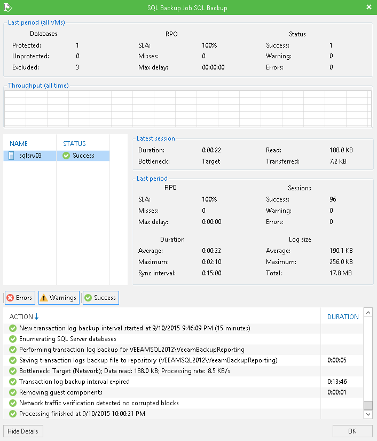Select 'Bottleneck: Target (Network)' log entry
The height and width of the screenshot is (441, 377).
pyautogui.click(x=183, y=371)
